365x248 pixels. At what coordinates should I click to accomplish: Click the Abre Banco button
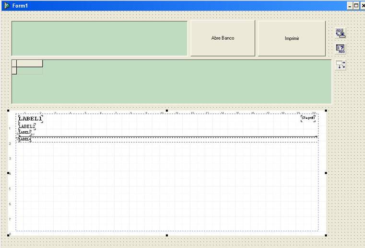(223, 38)
